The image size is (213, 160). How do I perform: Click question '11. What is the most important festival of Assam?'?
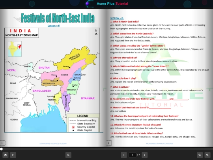(x=136, y=124)
